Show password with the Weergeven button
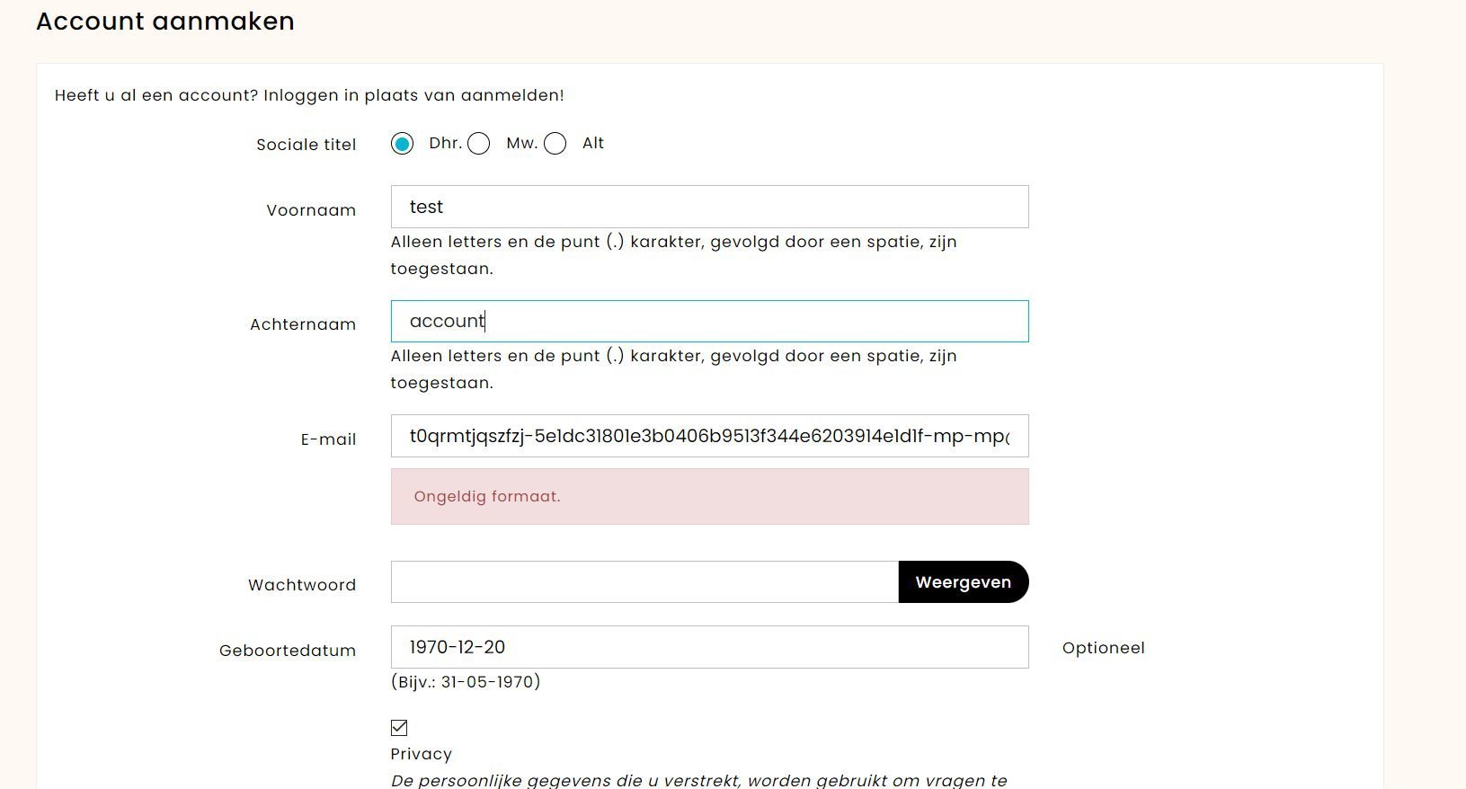Screen dimensions: 1466x789 tap(964, 582)
